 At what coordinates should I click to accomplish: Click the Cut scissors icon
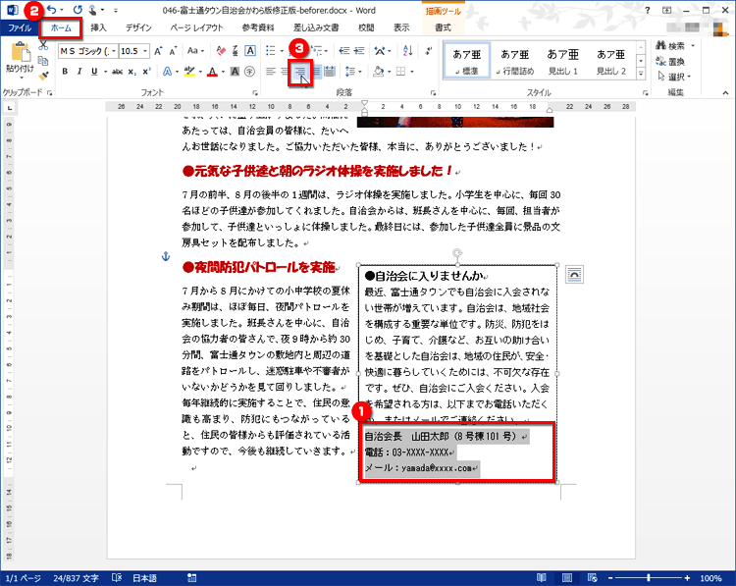[43, 46]
